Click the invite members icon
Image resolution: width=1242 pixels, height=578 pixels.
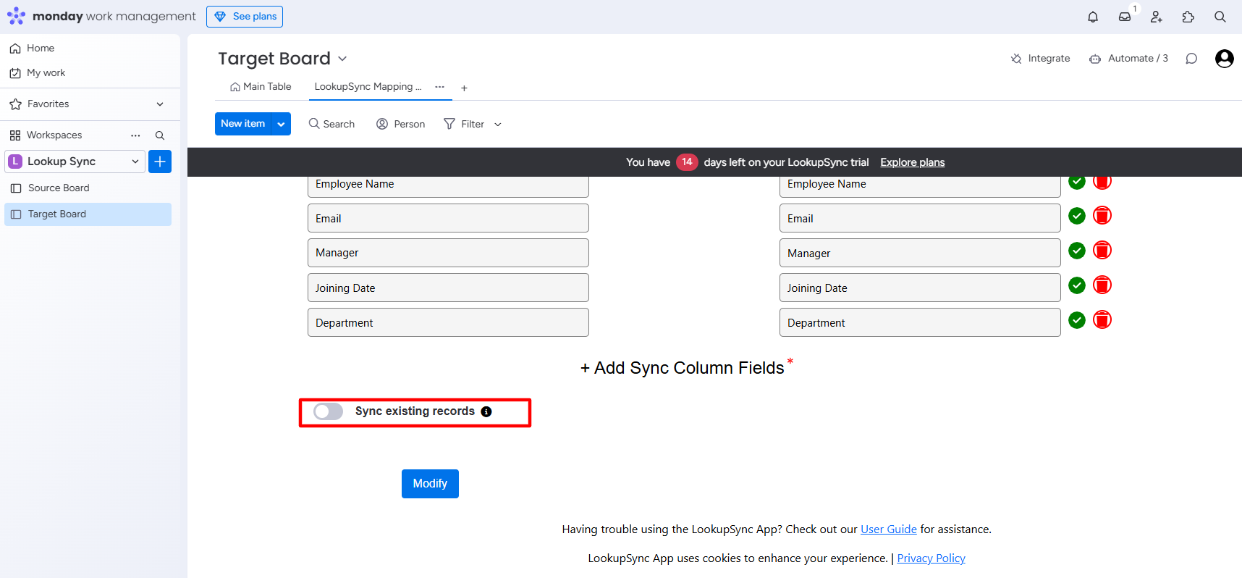click(x=1157, y=17)
